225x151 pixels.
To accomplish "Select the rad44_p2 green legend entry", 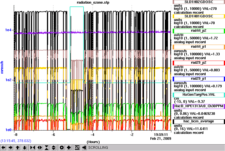I will [x=199, y=31].
